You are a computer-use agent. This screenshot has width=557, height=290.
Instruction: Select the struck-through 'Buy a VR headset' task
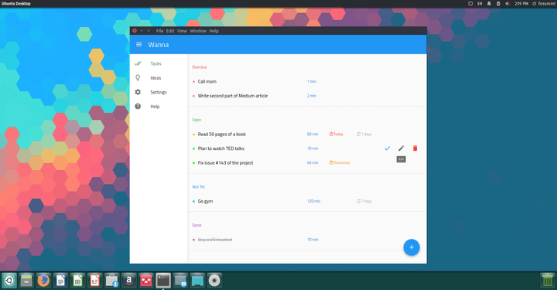[x=215, y=240]
